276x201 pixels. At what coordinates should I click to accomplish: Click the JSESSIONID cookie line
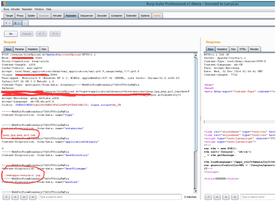[x=61, y=105]
